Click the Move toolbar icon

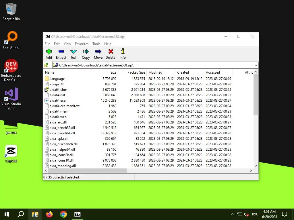[98, 52]
